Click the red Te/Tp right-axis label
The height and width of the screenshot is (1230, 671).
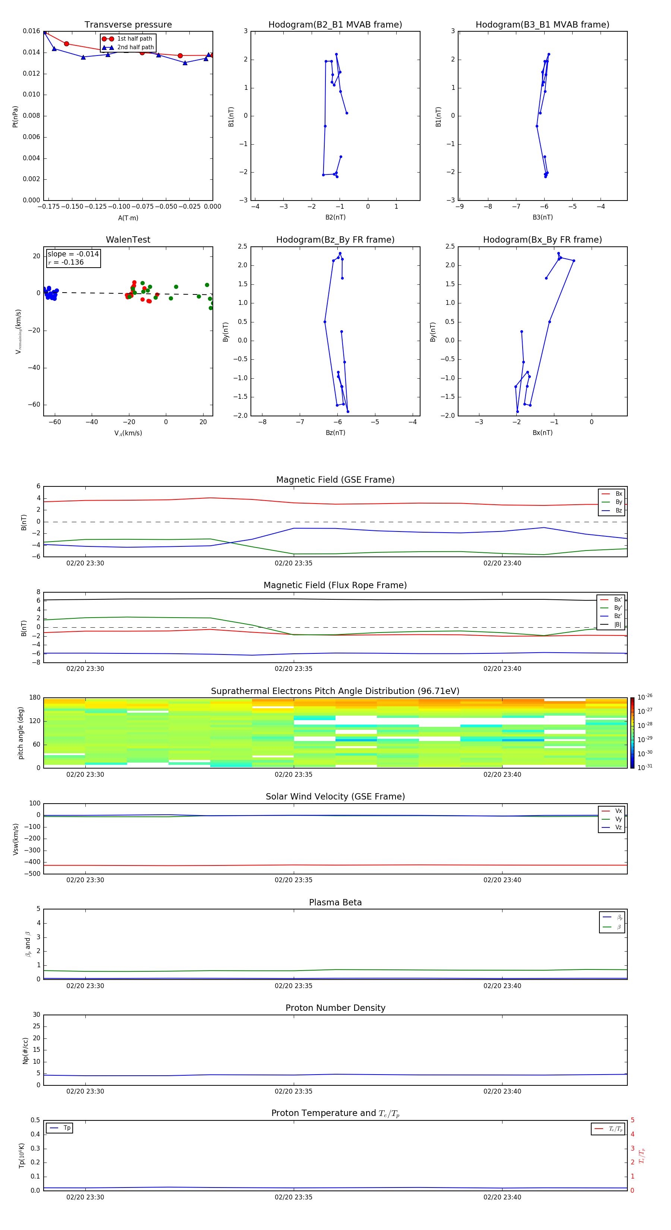coord(642,1155)
